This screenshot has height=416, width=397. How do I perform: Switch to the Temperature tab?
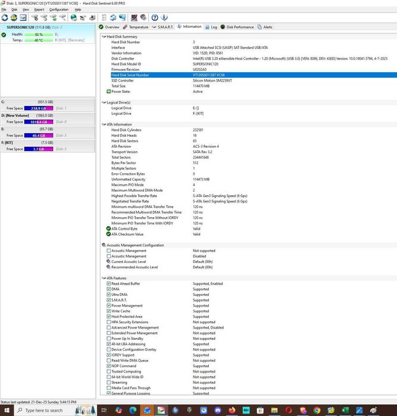[x=136, y=27]
